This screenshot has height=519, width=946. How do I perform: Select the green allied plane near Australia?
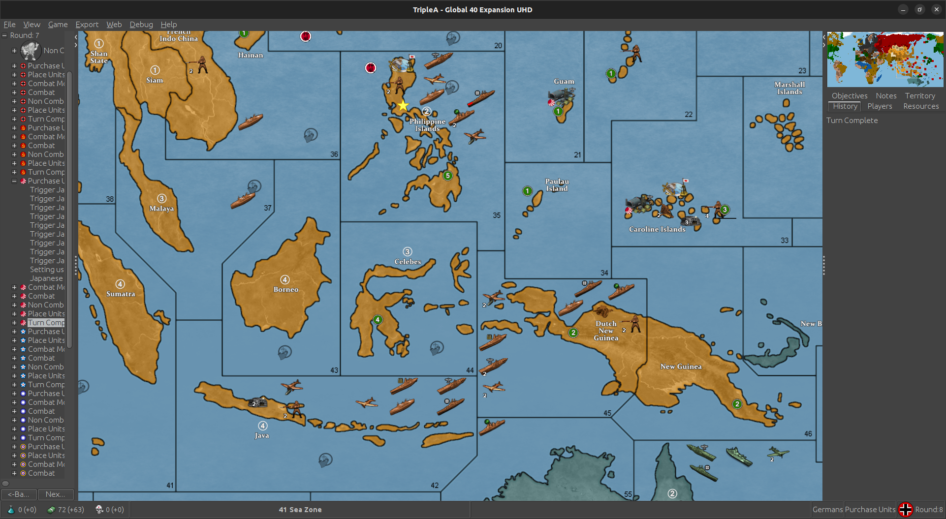click(779, 453)
